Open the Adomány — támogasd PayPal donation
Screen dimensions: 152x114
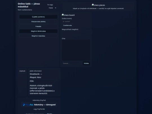[39, 105]
